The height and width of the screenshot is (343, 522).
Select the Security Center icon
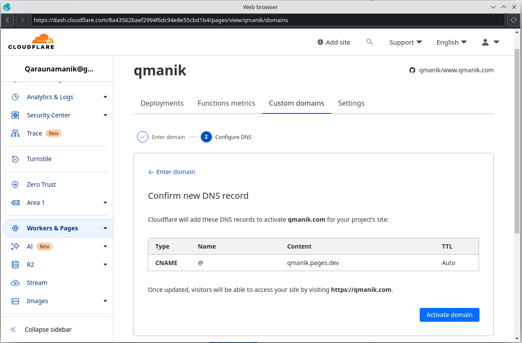(14, 115)
